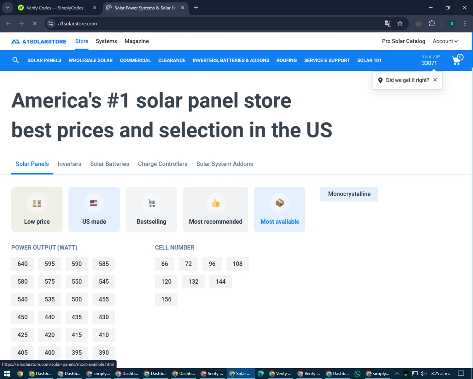This screenshot has width=473, height=379.
Task: Show hidden system tray icons
Action: pyautogui.click(x=397, y=374)
